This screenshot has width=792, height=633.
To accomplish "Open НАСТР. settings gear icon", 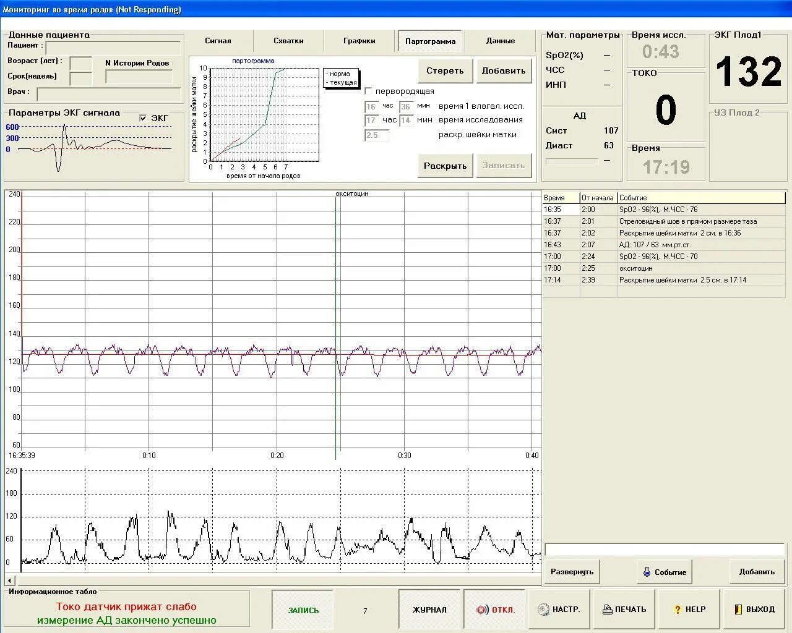I will [559, 610].
